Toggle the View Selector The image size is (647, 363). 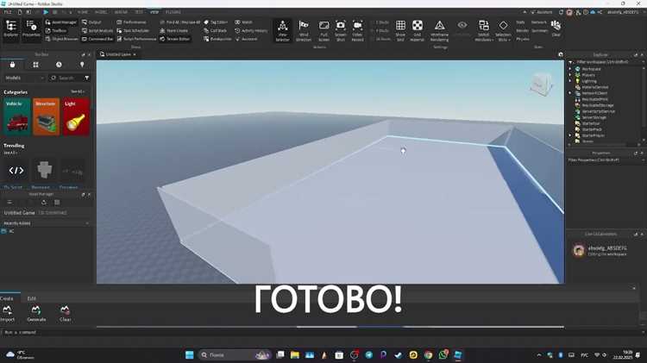pos(283,30)
